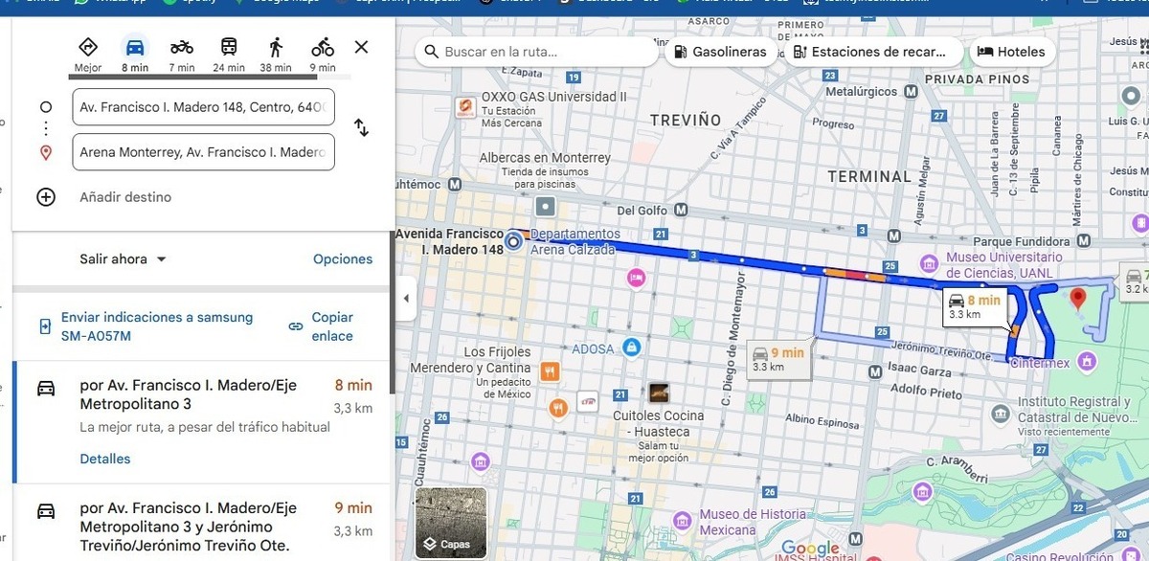Click the Cintermex marker icon
Viewport: 1149px width, 561px height.
1086,361
